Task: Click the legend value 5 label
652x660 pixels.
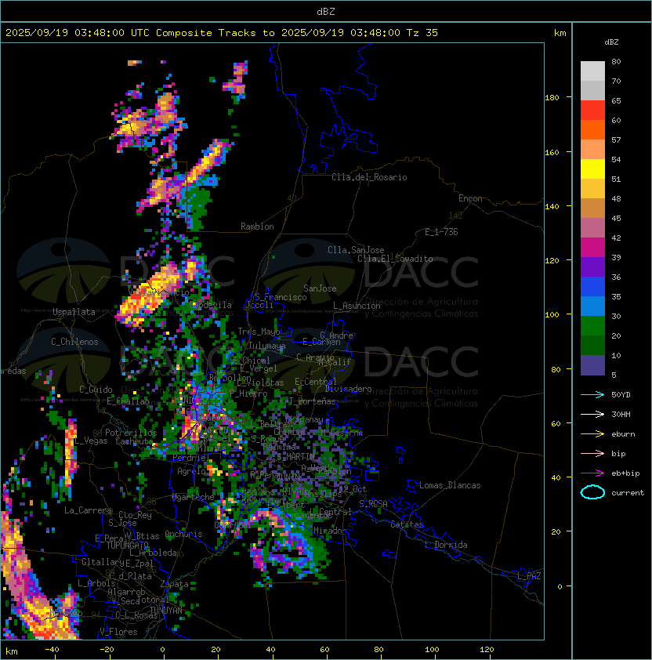Action: [614, 375]
